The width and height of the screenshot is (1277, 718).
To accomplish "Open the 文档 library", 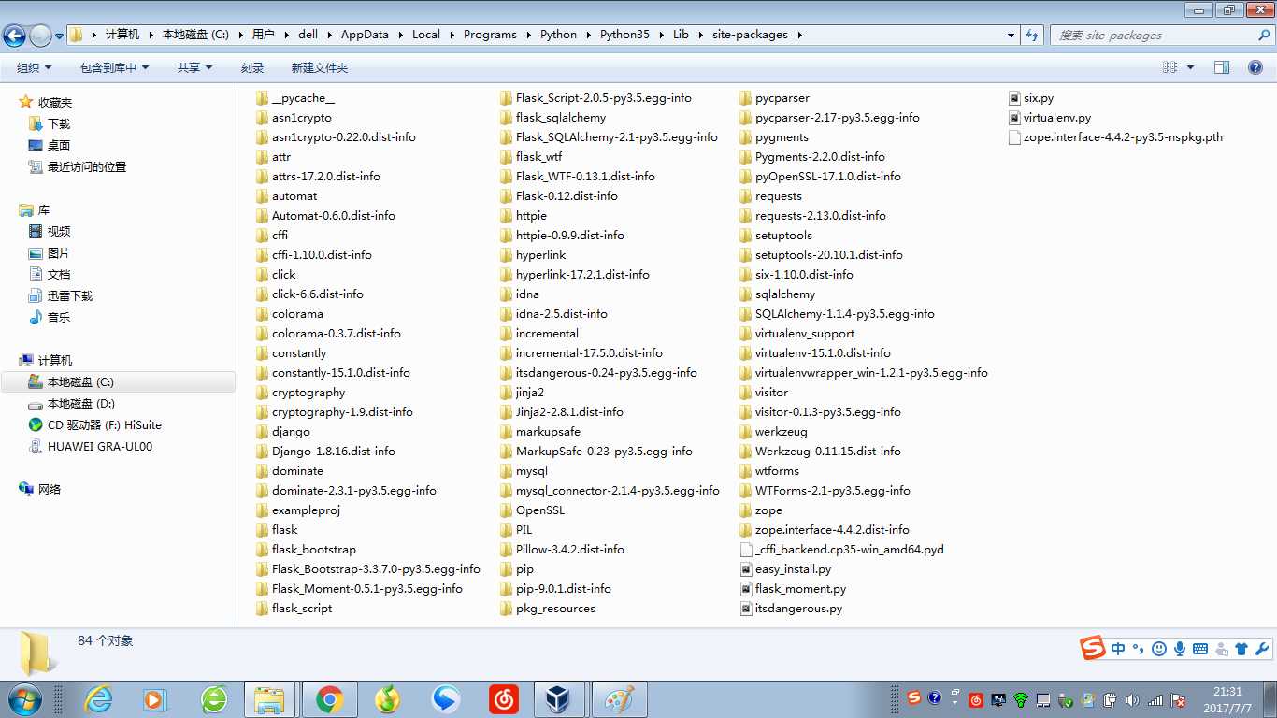I will click(x=59, y=274).
